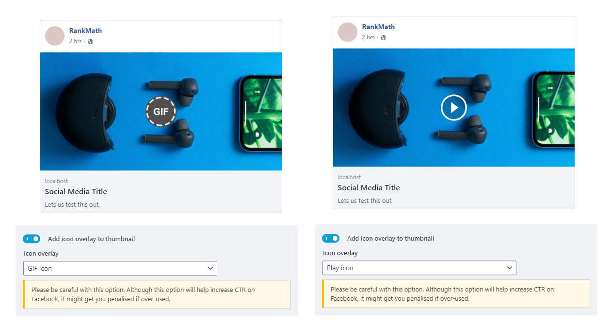Screen dimensions: 611x322
Task: Click 'Social Media Title' in the left preview
Action: [76, 191]
